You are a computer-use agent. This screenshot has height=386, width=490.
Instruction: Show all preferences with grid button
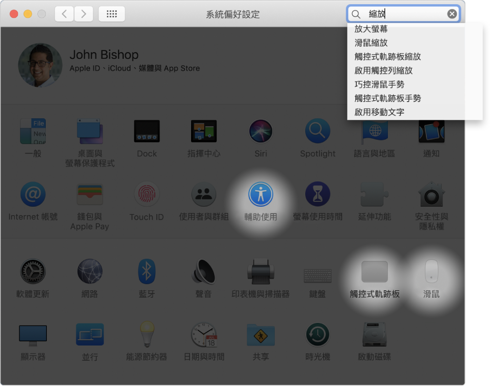pos(112,14)
